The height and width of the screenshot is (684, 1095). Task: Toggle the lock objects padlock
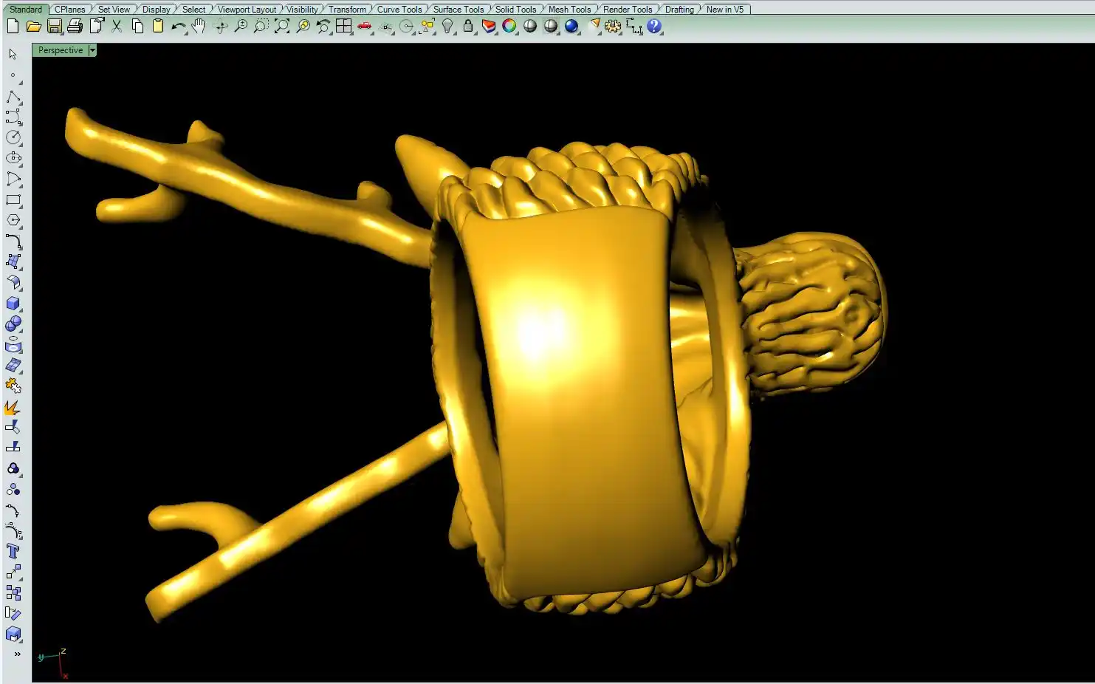468,26
